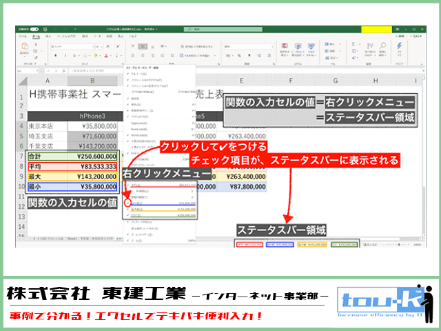This screenshot has width=441, height=331.
Task: Click the 共有 (Share) button
Action: [x=400, y=37]
